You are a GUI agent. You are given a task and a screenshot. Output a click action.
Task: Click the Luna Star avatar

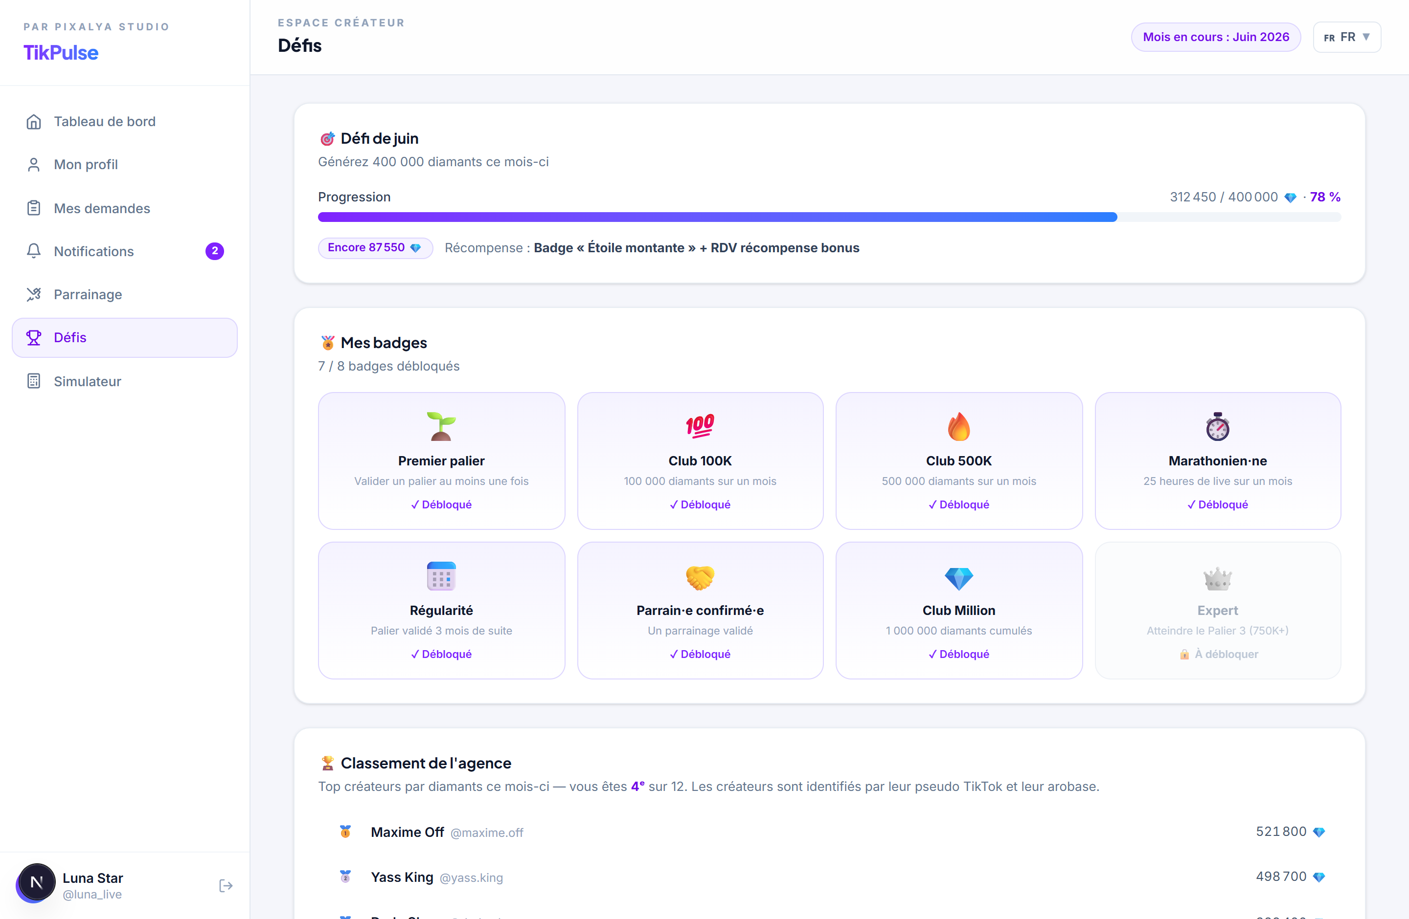36,883
